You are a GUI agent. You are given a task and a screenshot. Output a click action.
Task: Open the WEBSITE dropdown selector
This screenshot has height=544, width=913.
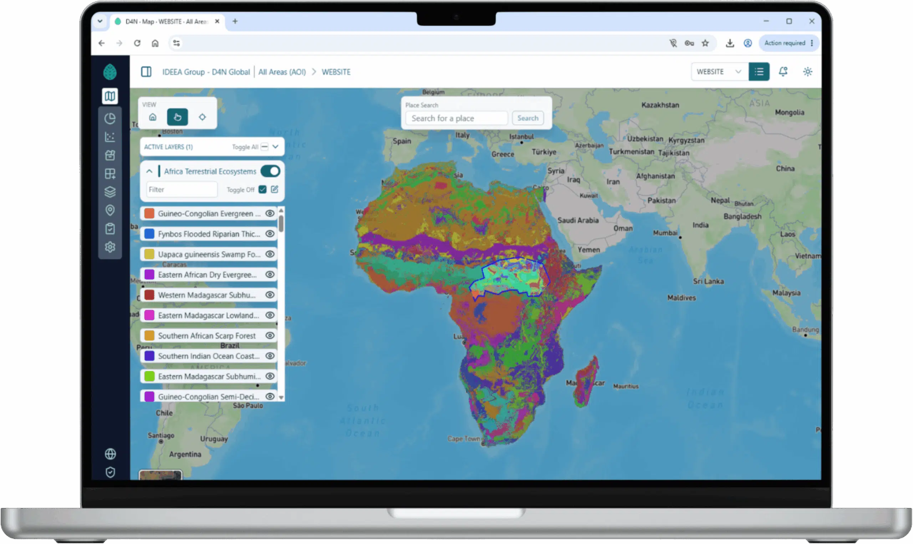[x=720, y=72]
